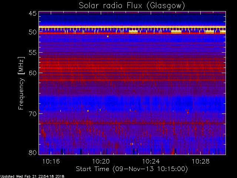Click the 10:28 time tick label
This screenshot has width=237, height=178.
[x=201, y=162]
